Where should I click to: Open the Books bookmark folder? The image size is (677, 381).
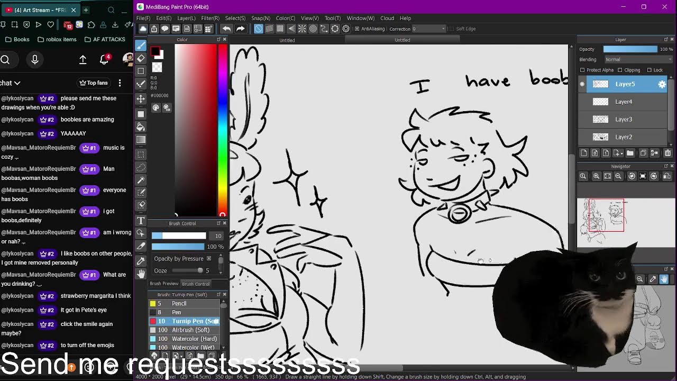point(17,39)
